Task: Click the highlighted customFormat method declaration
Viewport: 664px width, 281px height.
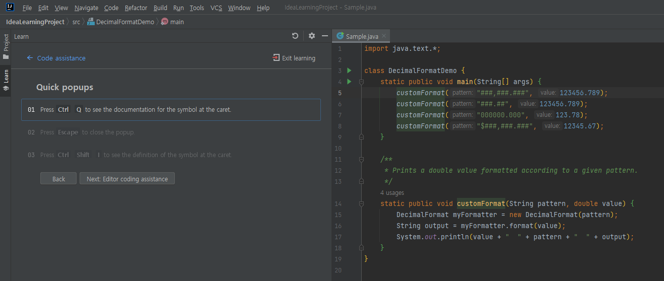Action: click(481, 203)
